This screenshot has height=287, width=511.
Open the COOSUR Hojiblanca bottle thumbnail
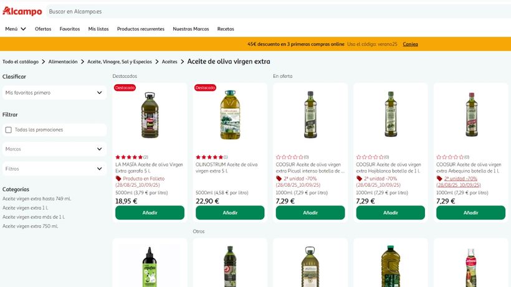coord(390,115)
